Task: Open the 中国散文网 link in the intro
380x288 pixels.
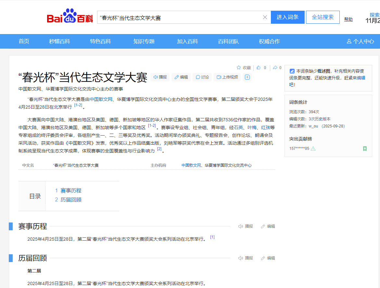Action: (101, 99)
